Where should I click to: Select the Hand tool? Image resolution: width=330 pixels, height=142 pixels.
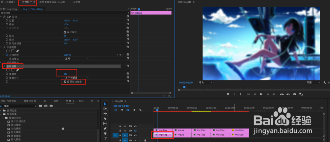tap(106, 133)
